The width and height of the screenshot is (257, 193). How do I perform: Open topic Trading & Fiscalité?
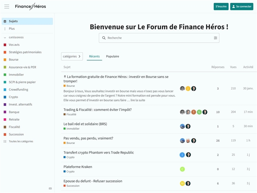(x=98, y=110)
